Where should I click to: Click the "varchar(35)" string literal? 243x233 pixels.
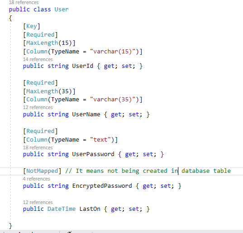[113, 100]
